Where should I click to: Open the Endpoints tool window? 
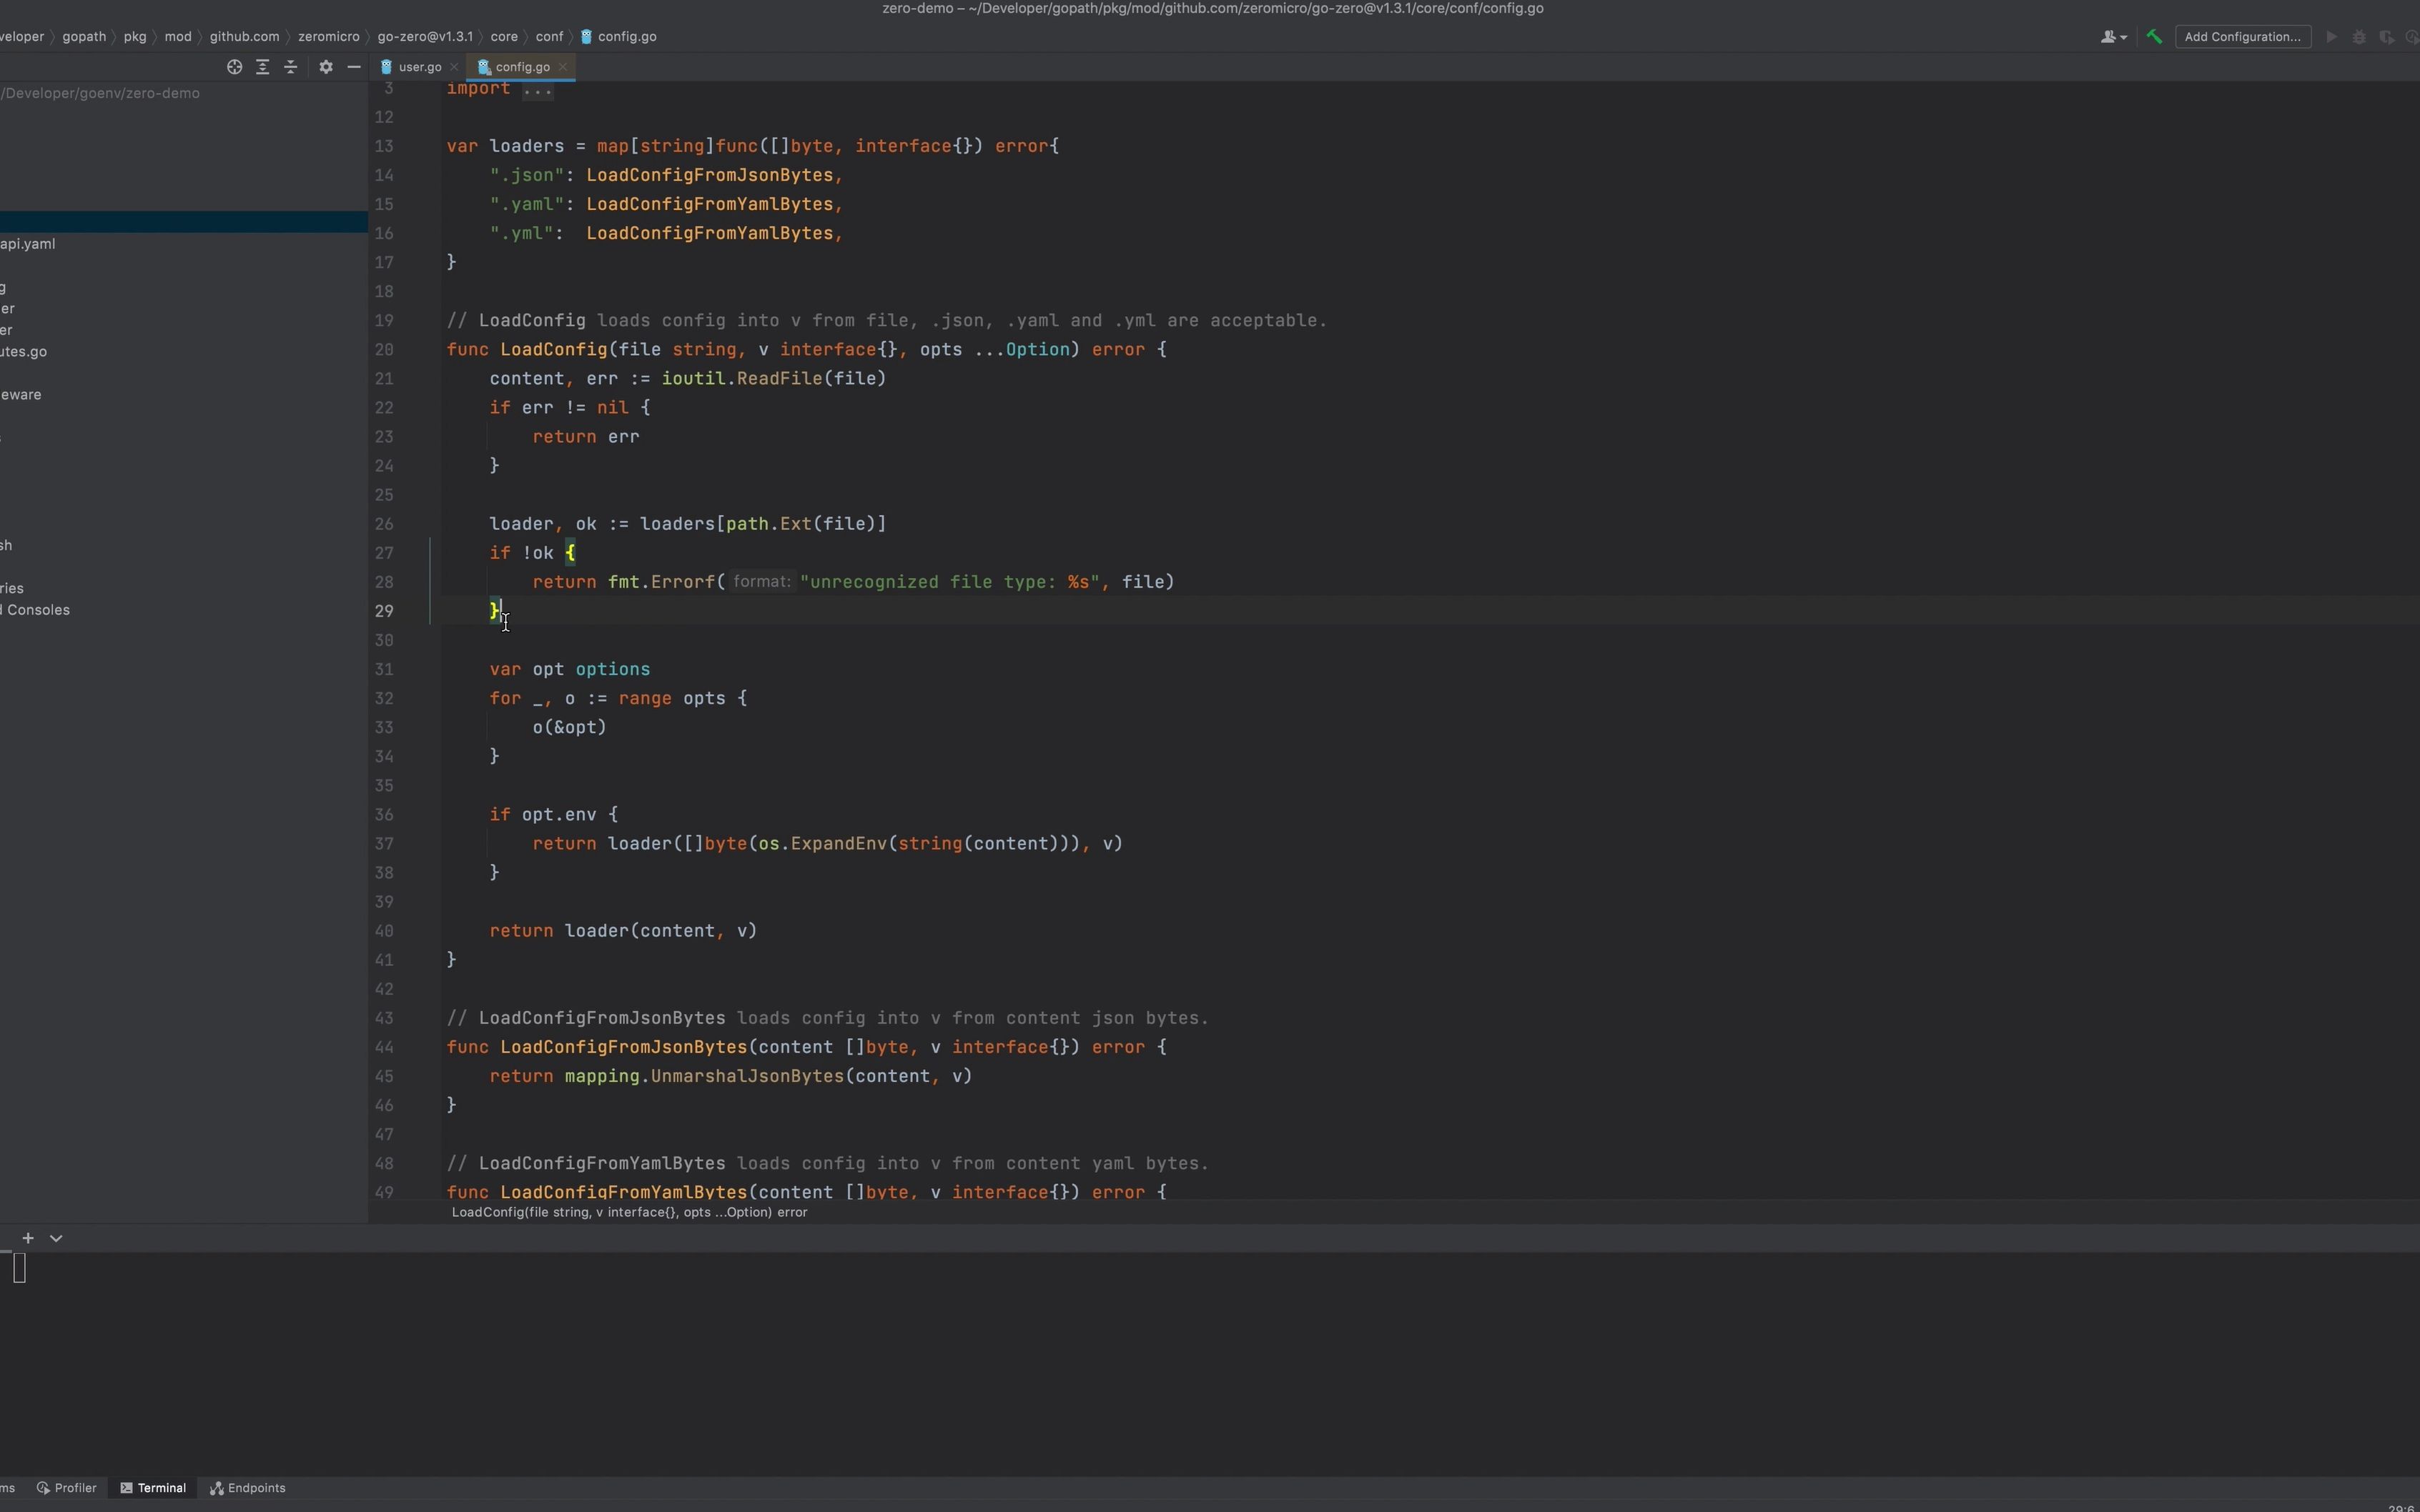pos(247,1488)
